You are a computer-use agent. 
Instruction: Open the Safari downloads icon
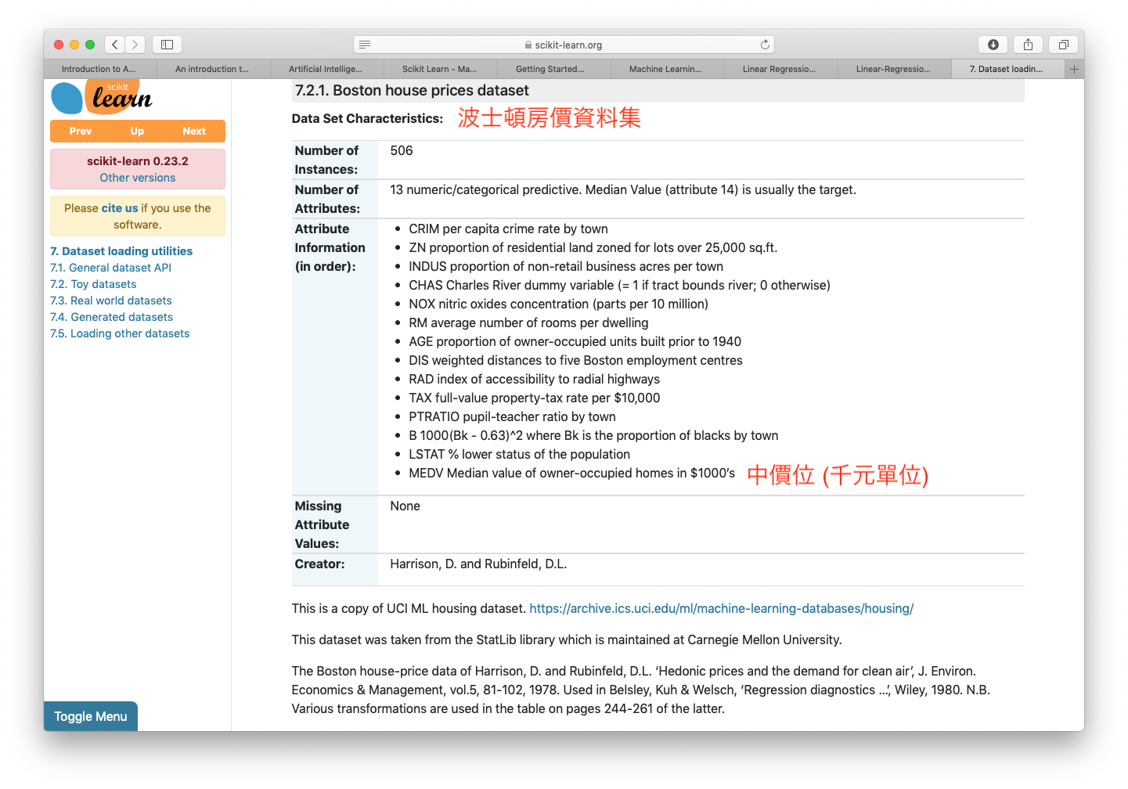(x=993, y=45)
